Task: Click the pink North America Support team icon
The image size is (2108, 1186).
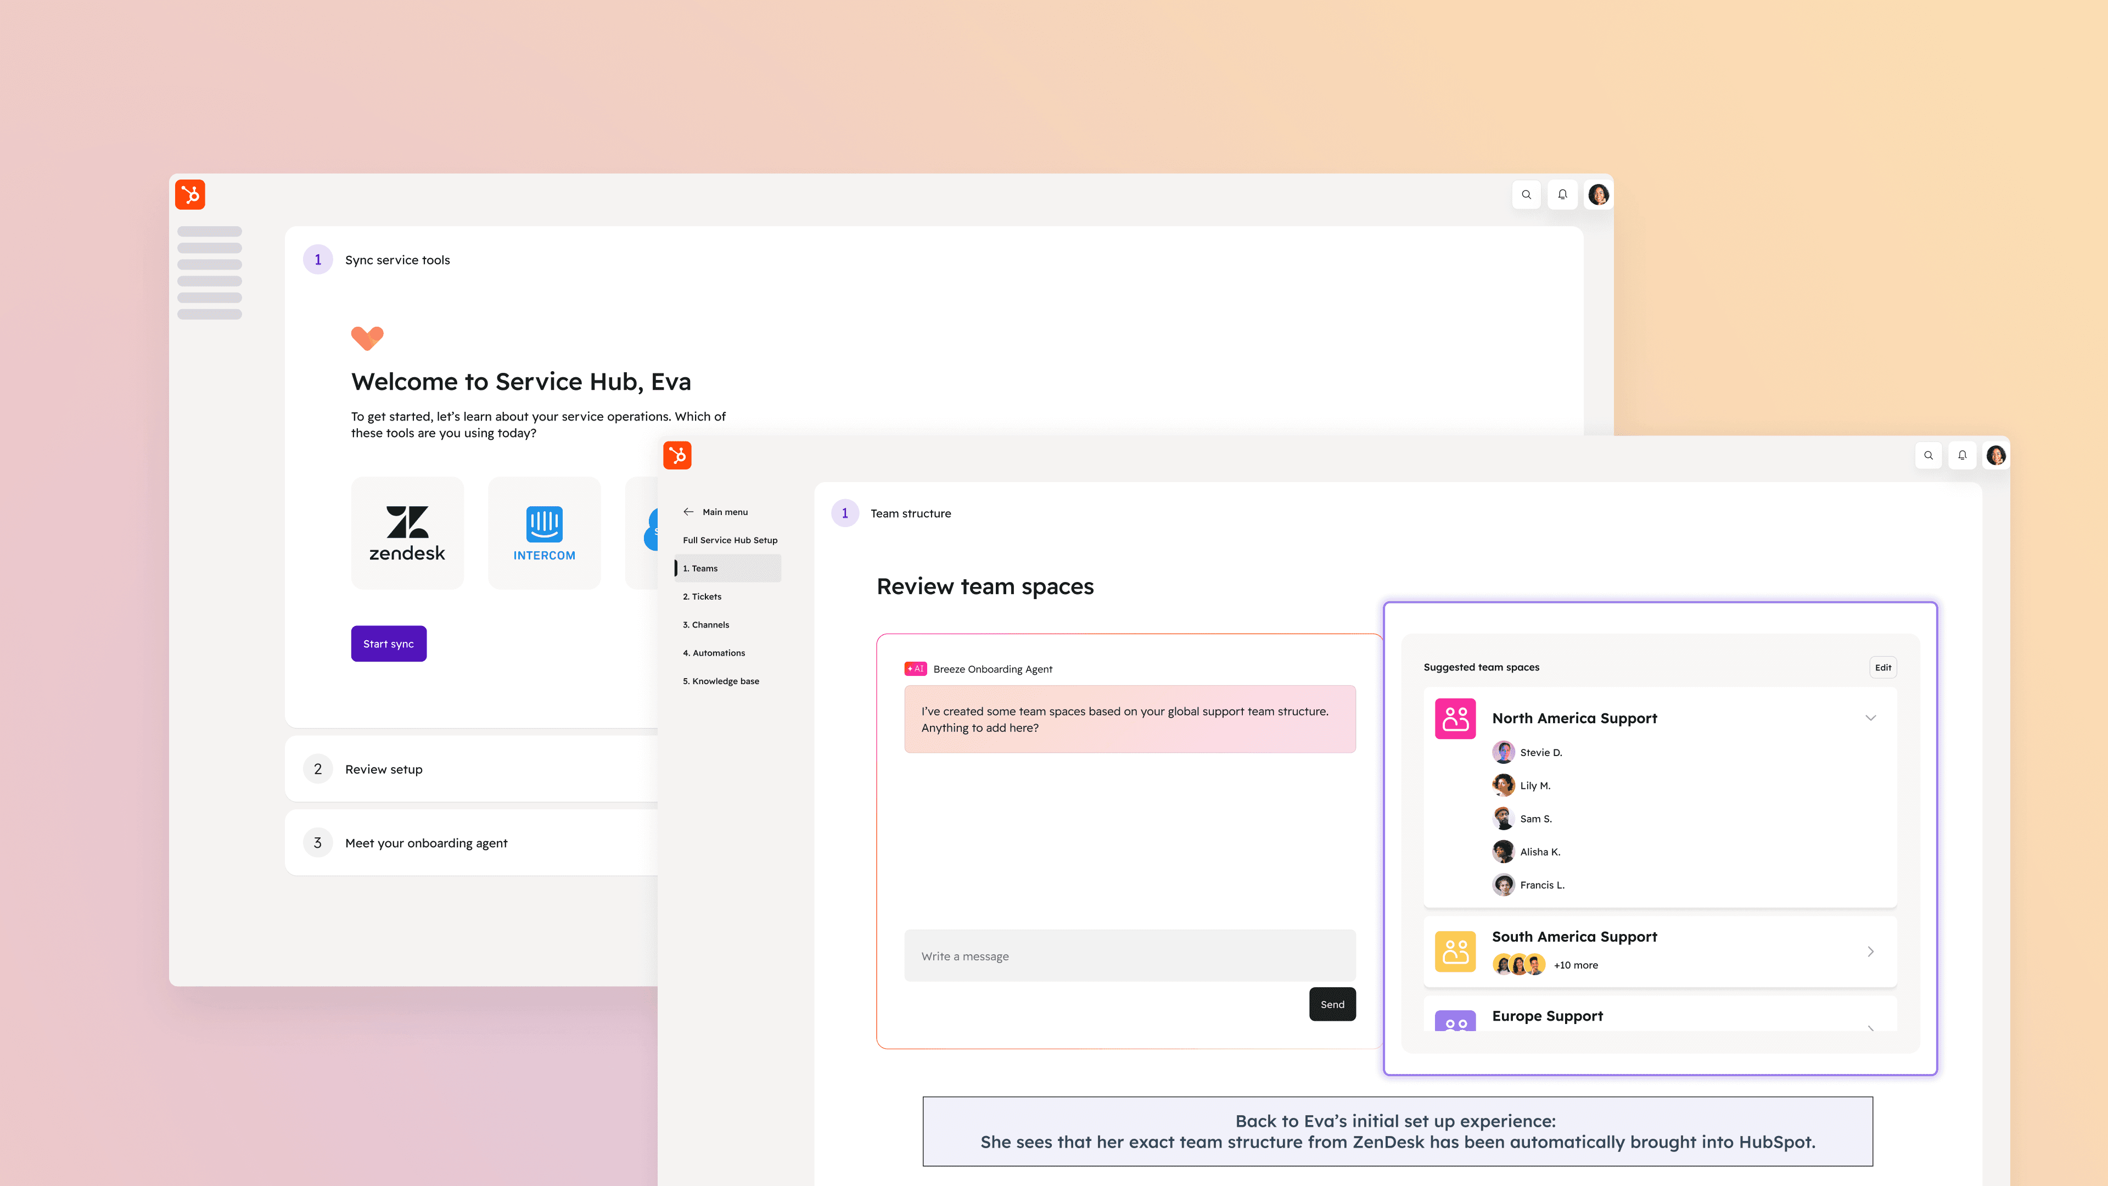Action: [1455, 719]
